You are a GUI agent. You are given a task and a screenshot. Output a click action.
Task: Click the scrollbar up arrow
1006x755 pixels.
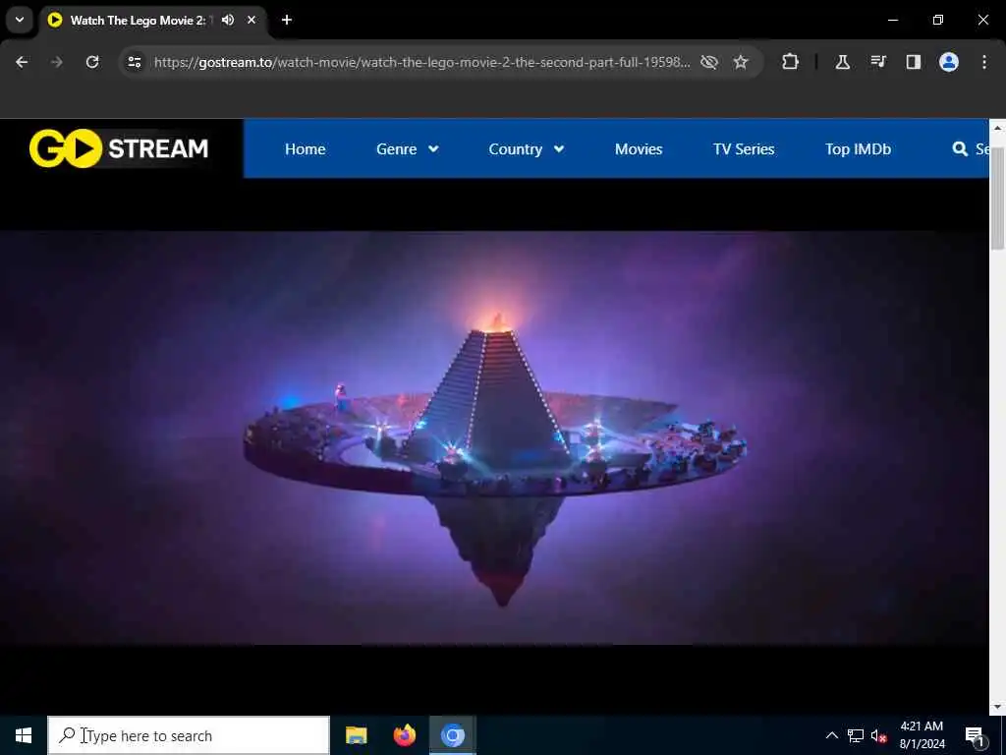tap(998, 128)
